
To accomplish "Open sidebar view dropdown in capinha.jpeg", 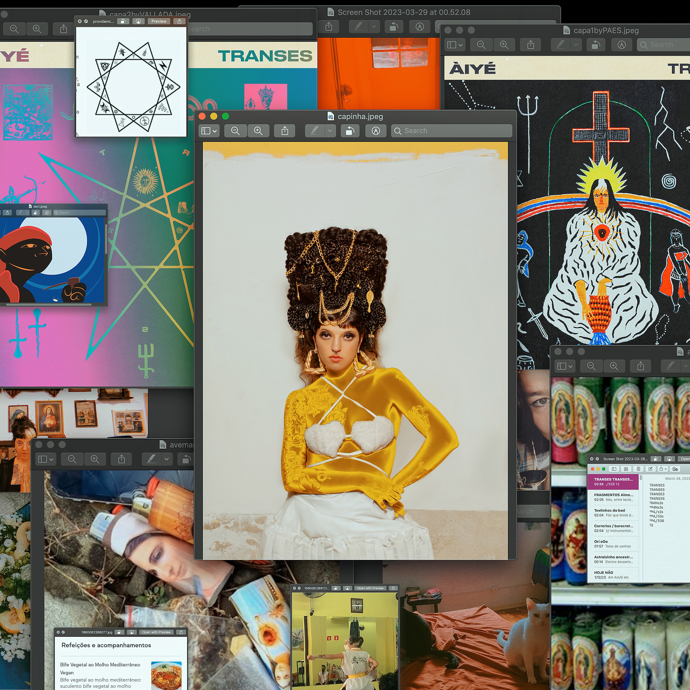I will pyautogui.click(x=209, y=131).
